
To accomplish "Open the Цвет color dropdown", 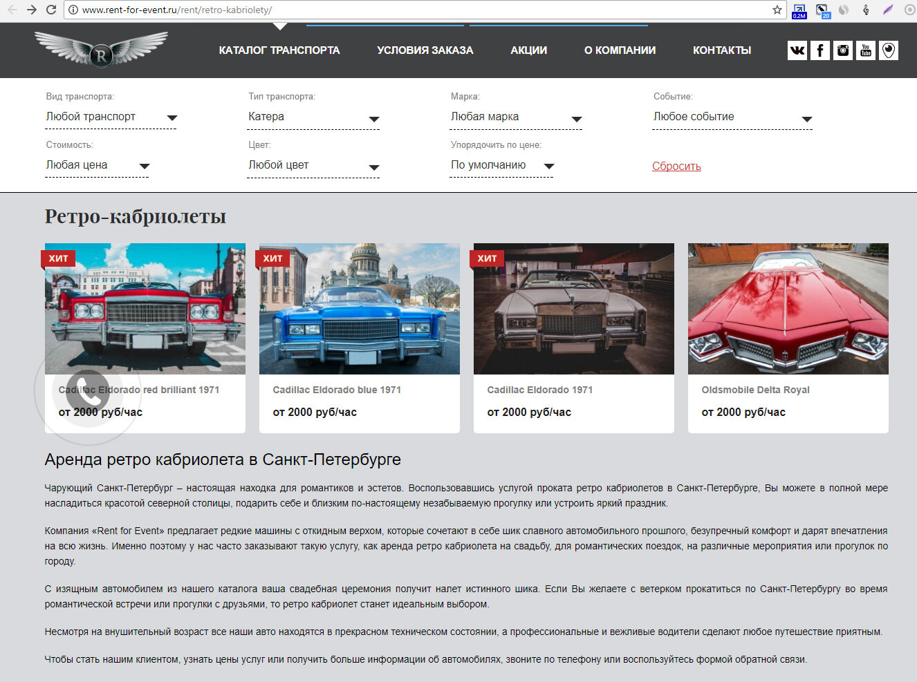I will coord(314,165).
